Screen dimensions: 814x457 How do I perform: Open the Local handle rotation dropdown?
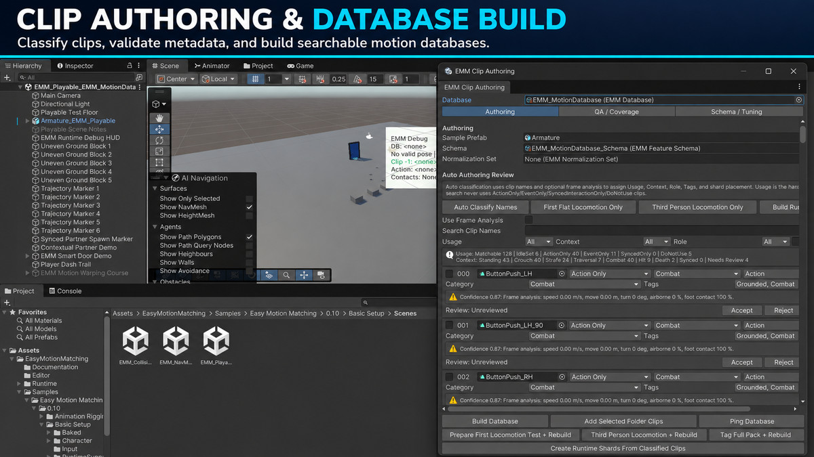pyautogui.click(x=218, y=79)
